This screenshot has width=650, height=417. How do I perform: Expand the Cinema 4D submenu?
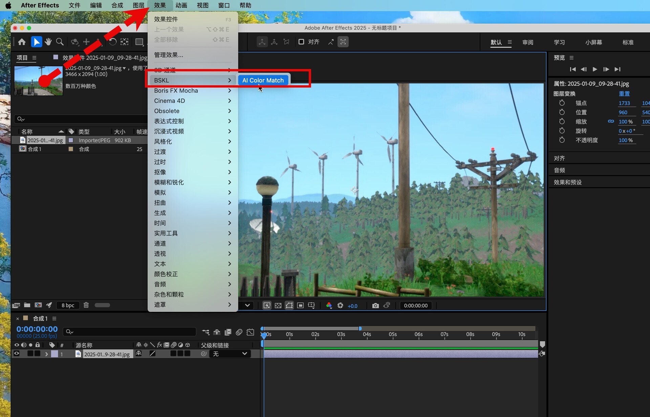tap(193, 101)
